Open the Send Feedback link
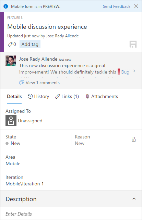 (x=116, y=7)
